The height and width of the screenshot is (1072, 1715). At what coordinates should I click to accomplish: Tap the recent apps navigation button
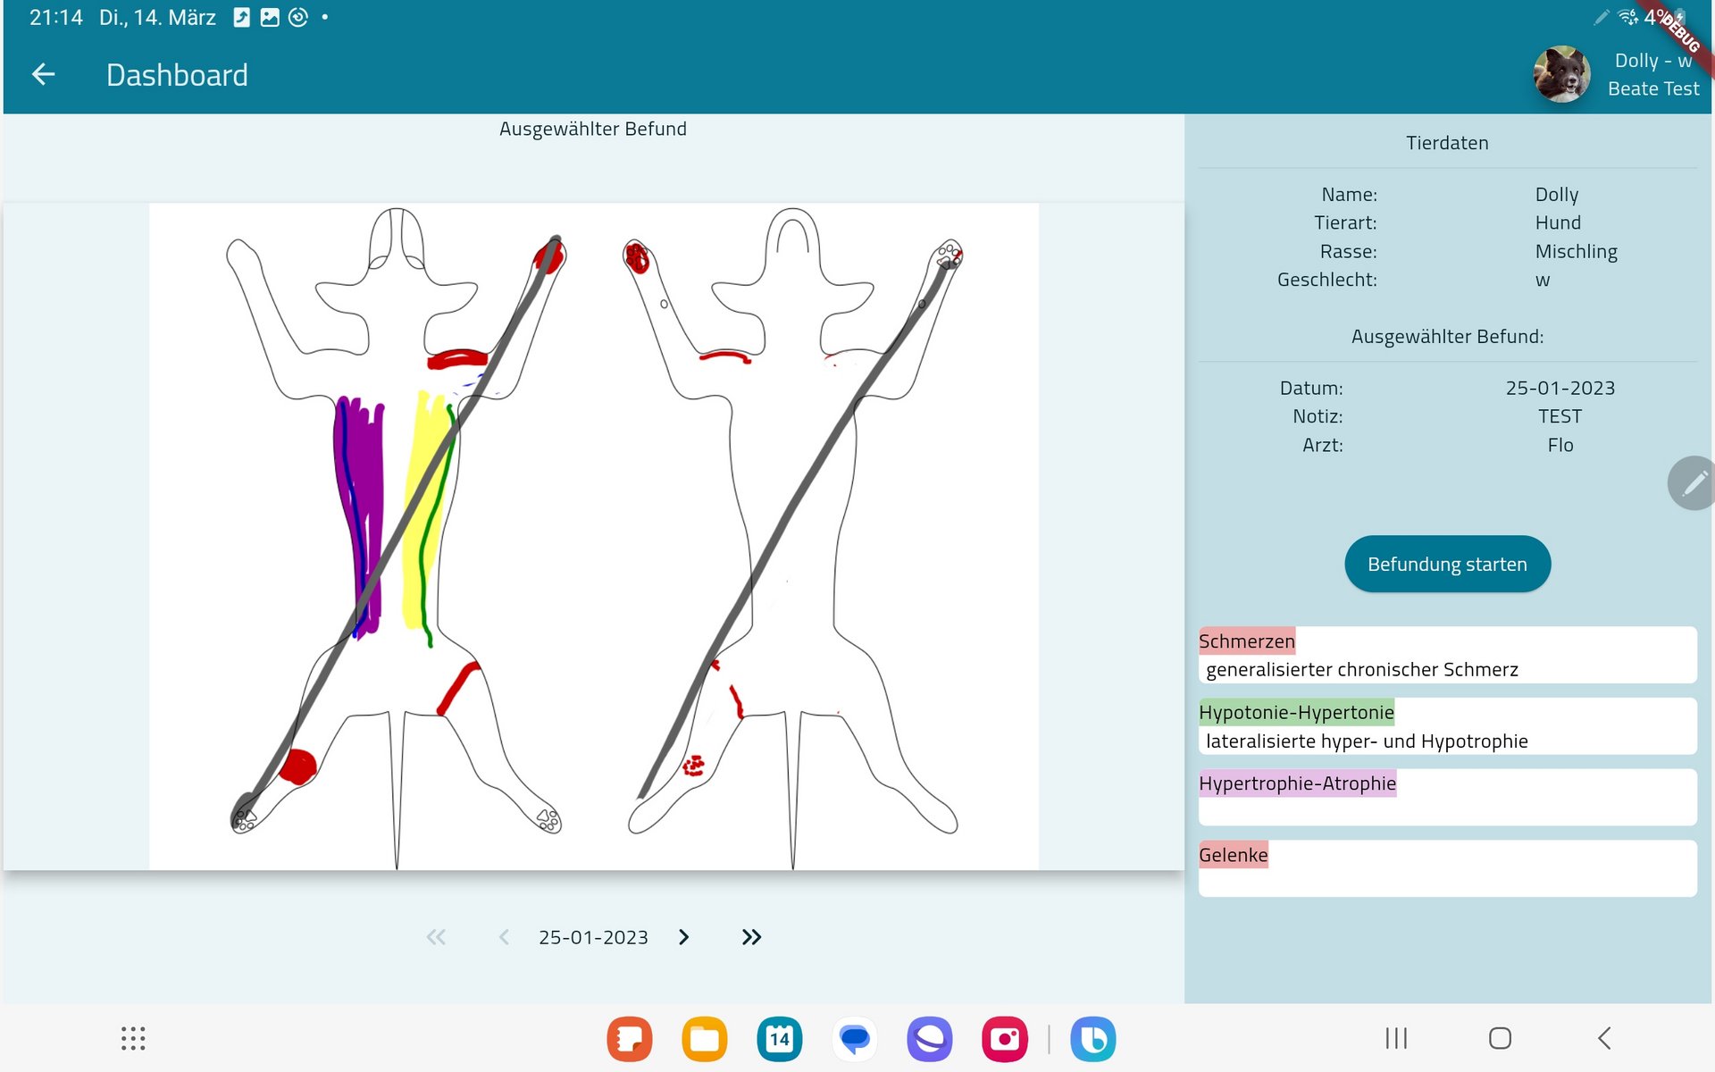coord(1396,1038)
